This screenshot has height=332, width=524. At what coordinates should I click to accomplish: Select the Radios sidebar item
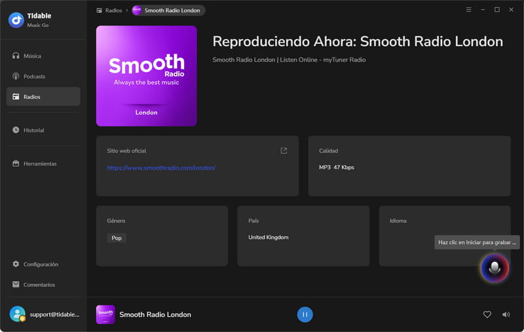(43, 96)
